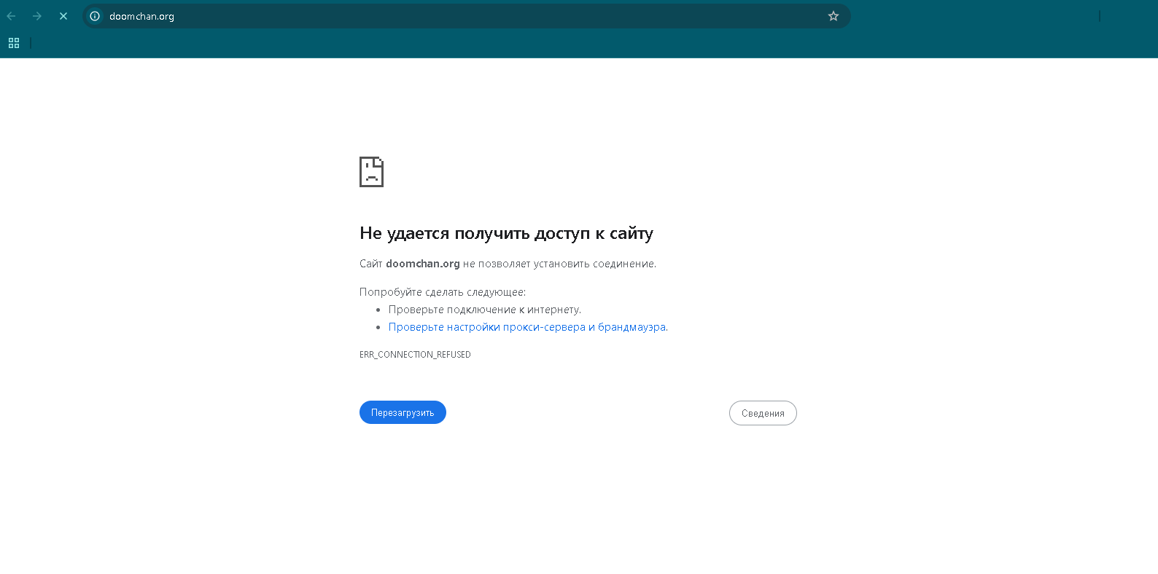Click the line Попробуйте сделать следующее
The height and width of the screenshot is (574, 1158).
click(443, 292)
